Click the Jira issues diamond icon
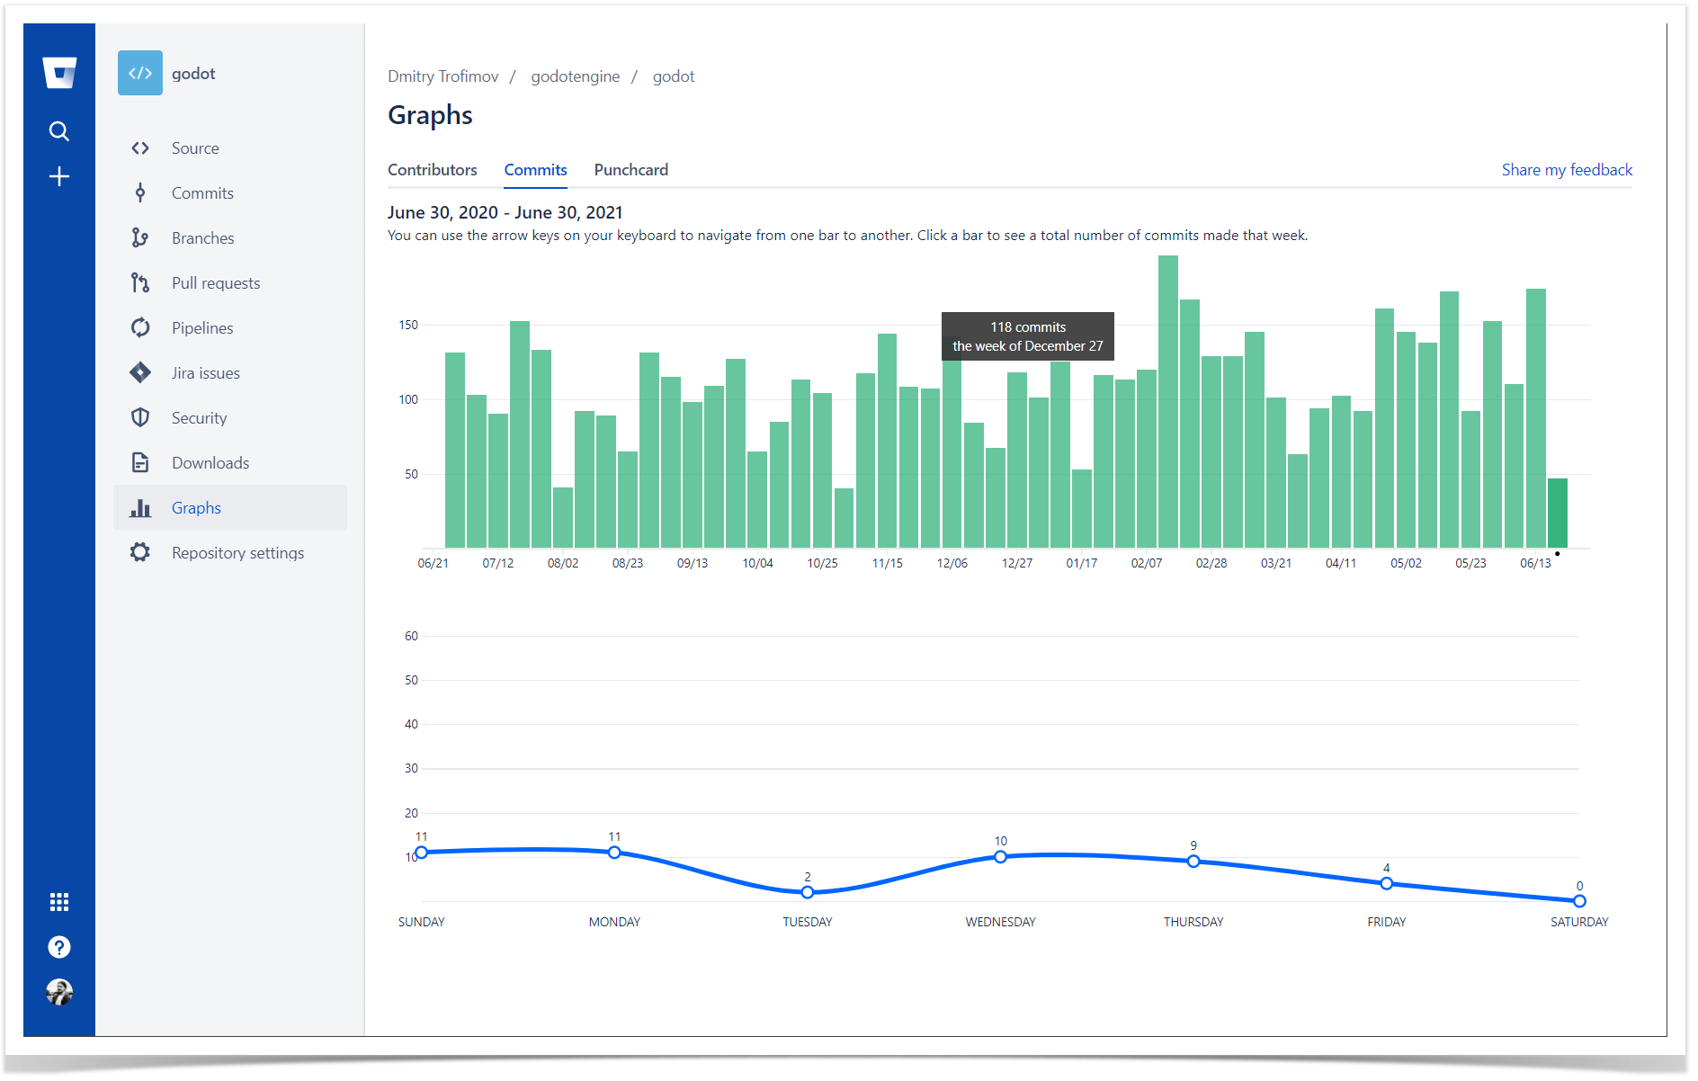 click(140, 373)
